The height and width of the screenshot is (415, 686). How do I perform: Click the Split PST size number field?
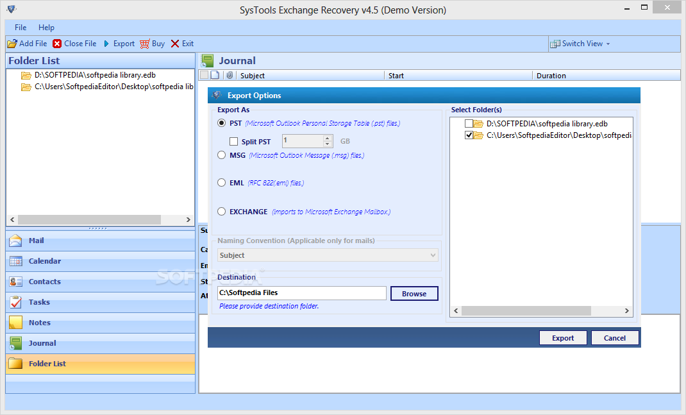click(x=303, y=141)
